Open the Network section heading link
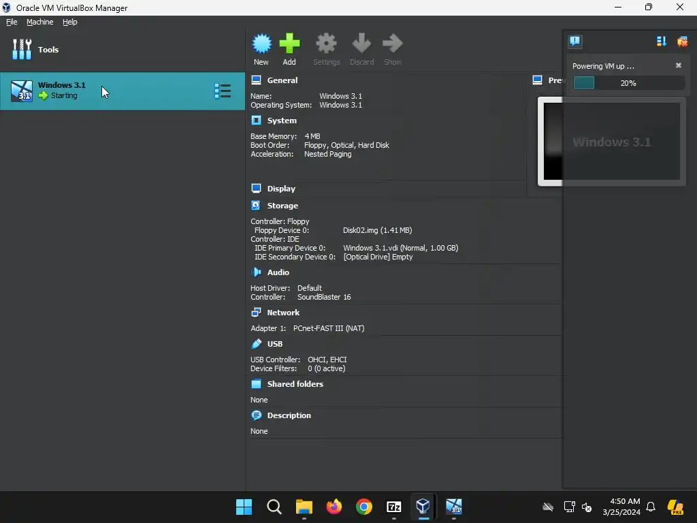The image size is (697, 523). tap(283, 313)
